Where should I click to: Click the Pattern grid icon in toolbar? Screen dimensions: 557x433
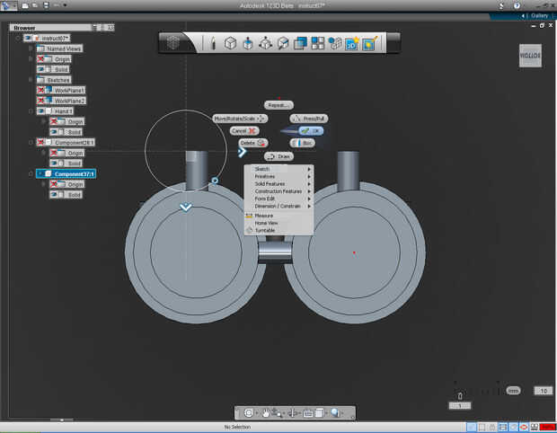click(317, 43)
